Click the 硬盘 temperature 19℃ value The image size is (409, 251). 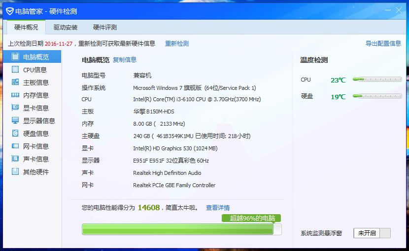(x=338, y=97)
